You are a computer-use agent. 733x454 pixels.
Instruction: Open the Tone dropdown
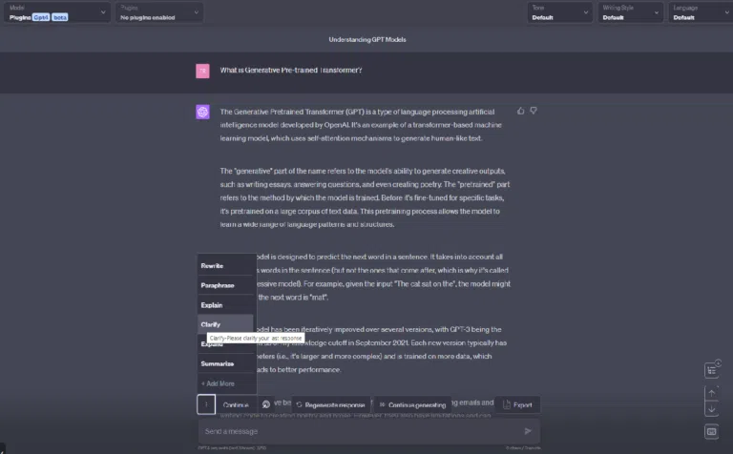(x=560, y=12)
